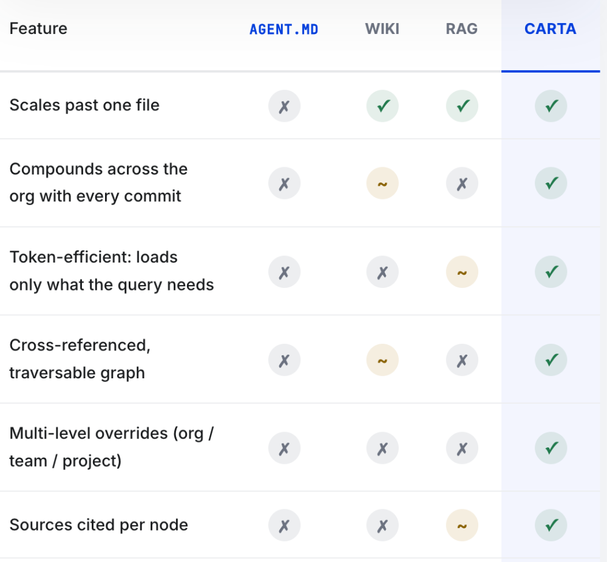607x562 pixels.
Task: Click CARTA checkmark in Cross-referenced graph row
Action: (551, 360)
